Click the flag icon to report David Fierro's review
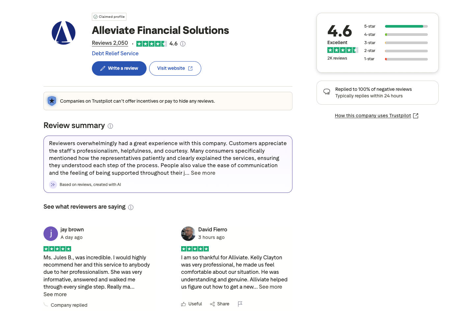467x311 pixels. [x=240, y=304]
